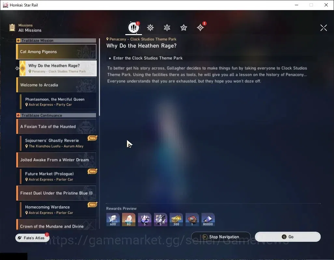334x260 pixels.
Task: Select Phantasmoon, the Merciful Queen mission
Action: click(58, 102)
